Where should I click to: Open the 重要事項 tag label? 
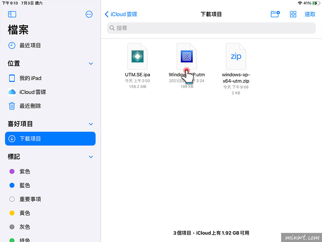30,199
